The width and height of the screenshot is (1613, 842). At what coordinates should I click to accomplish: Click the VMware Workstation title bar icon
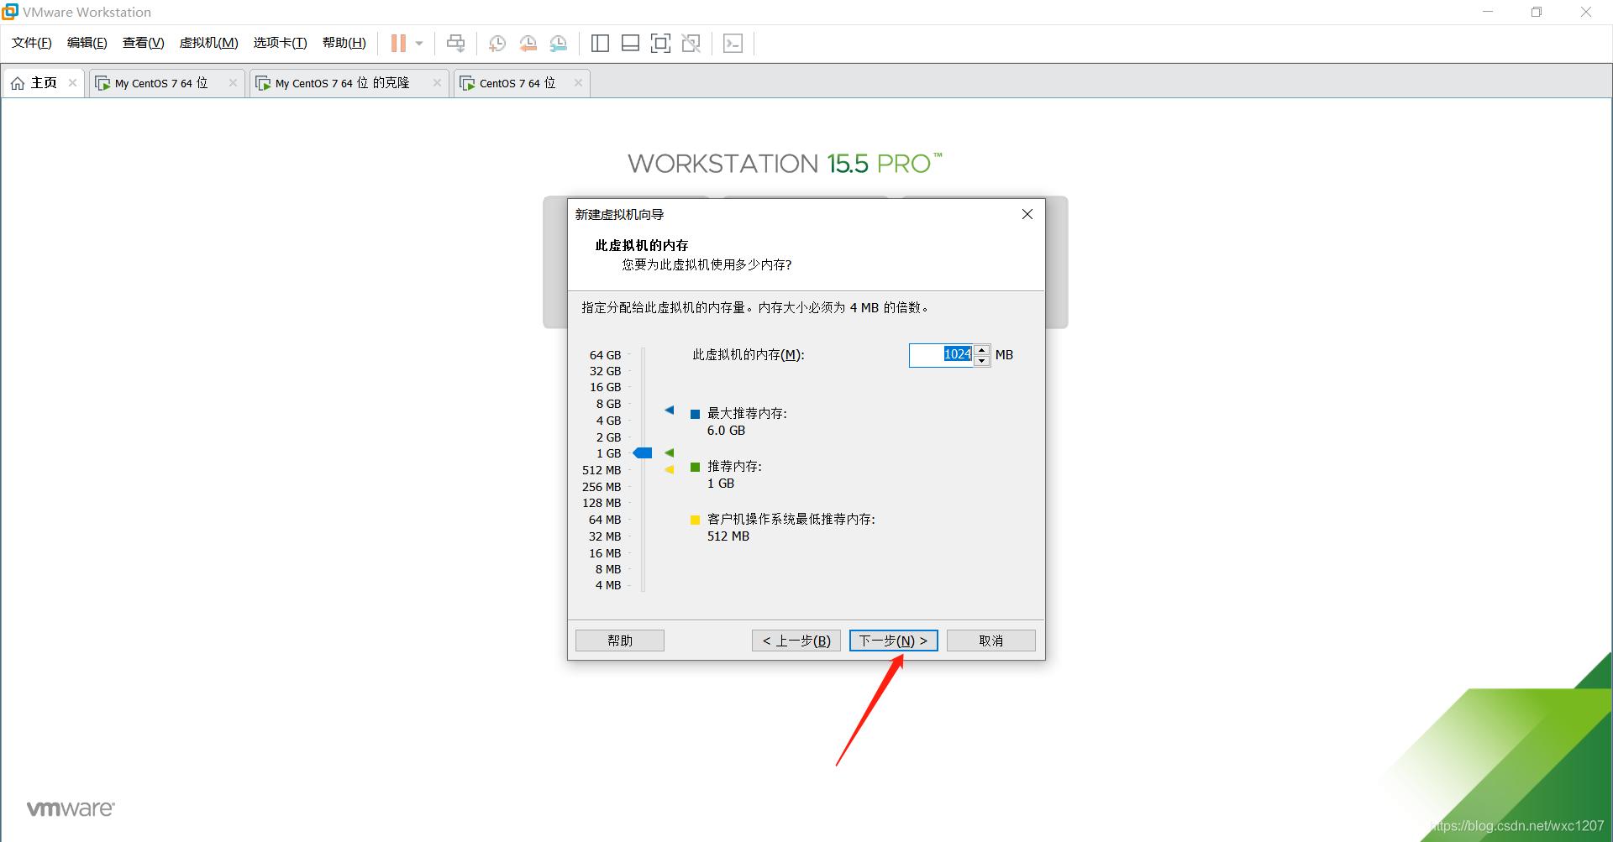10,12
